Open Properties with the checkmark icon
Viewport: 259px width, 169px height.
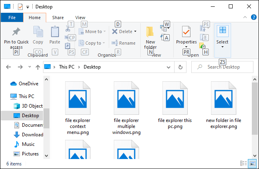186,32
